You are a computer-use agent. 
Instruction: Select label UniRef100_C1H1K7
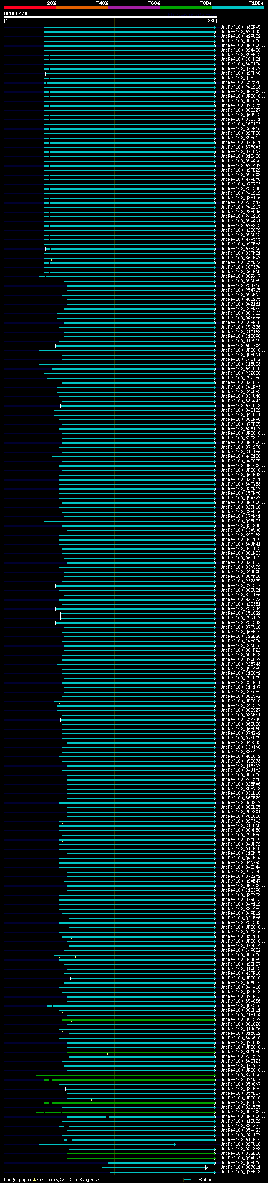tap(240, 687)
